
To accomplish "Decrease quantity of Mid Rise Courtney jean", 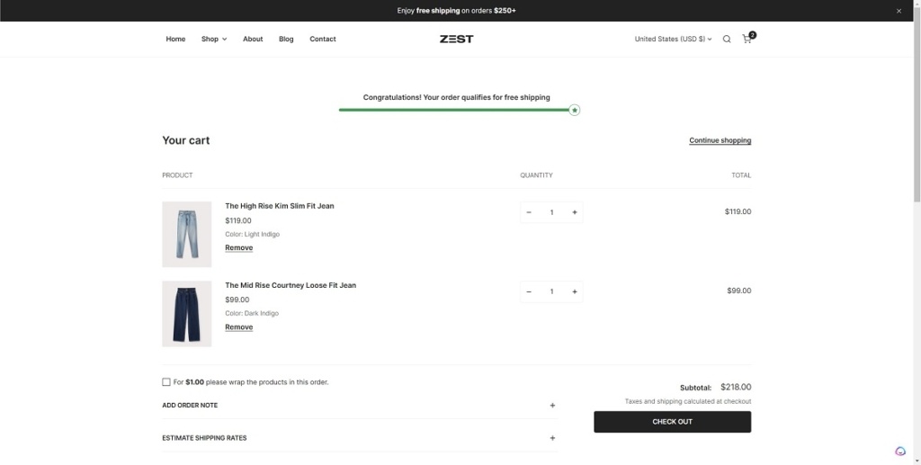I will (529, 291).
